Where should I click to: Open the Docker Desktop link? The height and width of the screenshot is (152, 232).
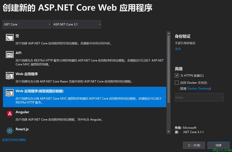click(199, 88)
